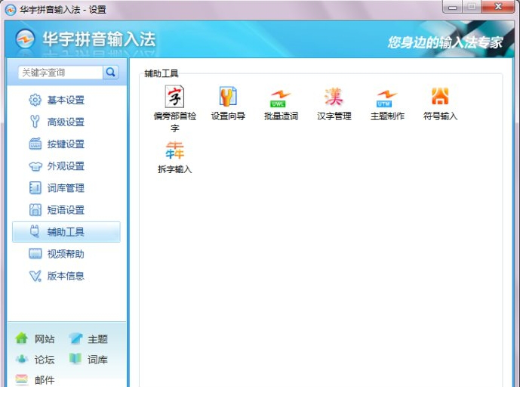Click the green house 网站 icon
Image resolution: width=520 pixels, height=402 pixels.
(x=22, y=339)
